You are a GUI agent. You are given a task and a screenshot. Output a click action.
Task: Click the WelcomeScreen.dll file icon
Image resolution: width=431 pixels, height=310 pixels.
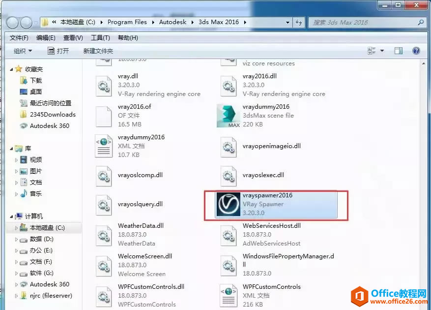pos(104,266)
